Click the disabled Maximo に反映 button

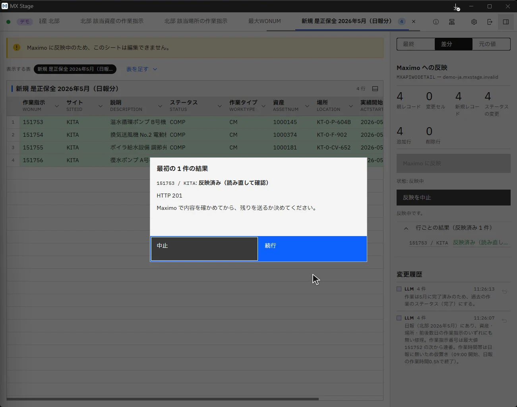[453, 163]
